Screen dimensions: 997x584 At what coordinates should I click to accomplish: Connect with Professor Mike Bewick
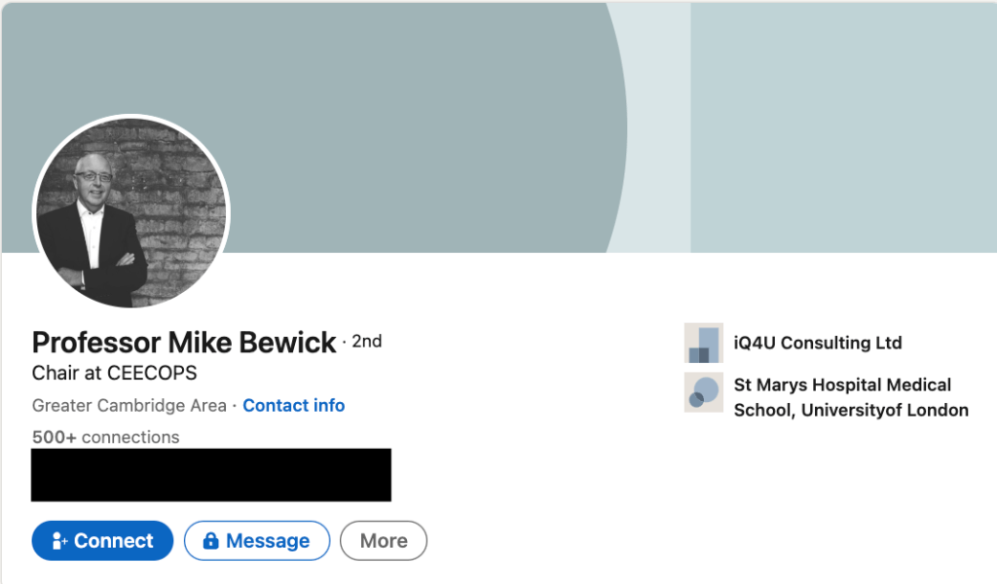[x=102, y=541]
